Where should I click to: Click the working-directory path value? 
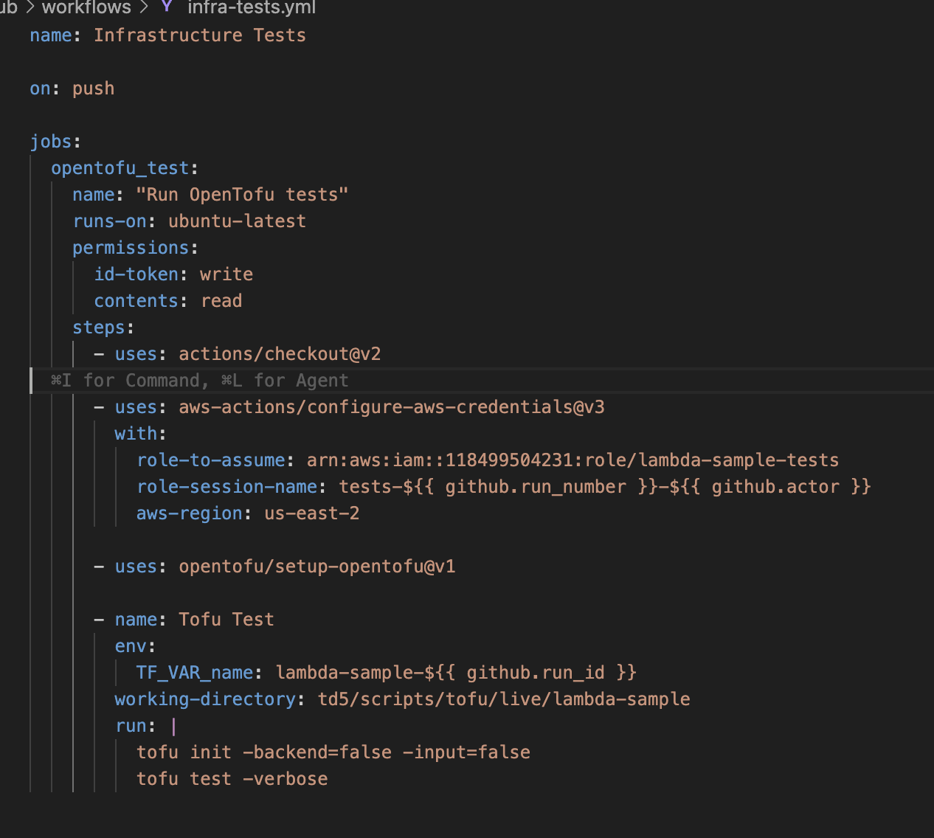pos(503,699)
